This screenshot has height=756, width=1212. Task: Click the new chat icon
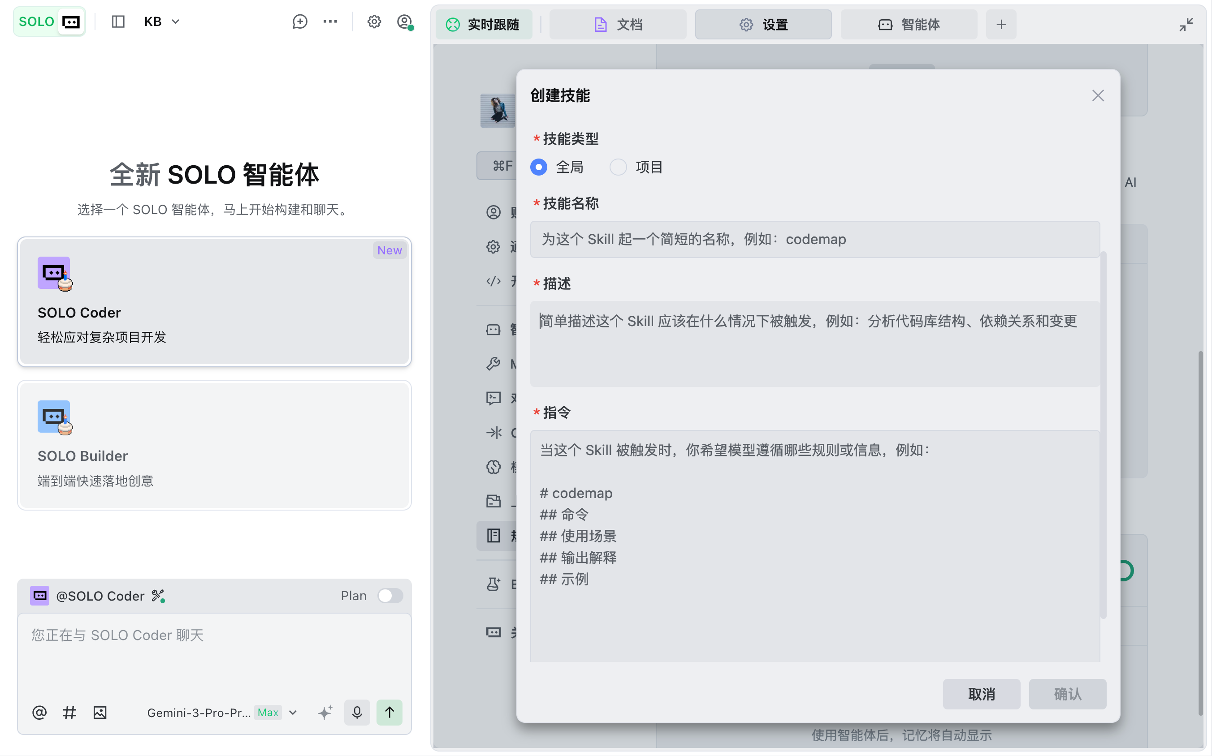point(300,21)
